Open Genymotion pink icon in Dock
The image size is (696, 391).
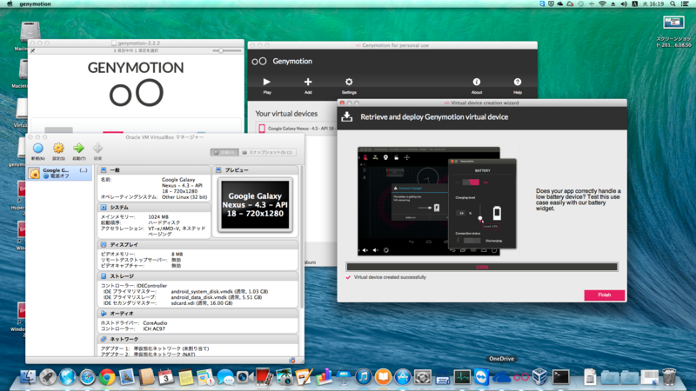521,377
